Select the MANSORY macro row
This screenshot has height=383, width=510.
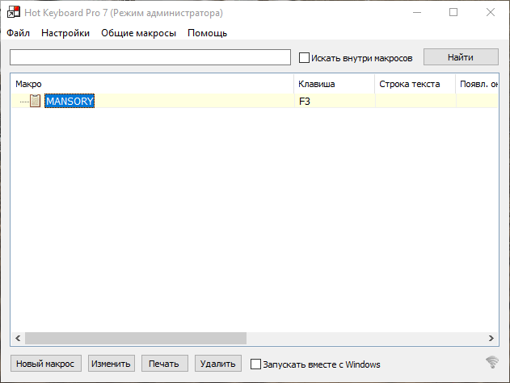click(255, 101)
